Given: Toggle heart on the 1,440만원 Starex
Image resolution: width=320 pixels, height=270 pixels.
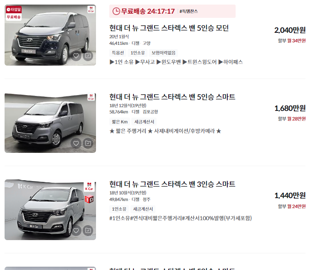Looking at the screenshot, I should [x=76, y=231].
